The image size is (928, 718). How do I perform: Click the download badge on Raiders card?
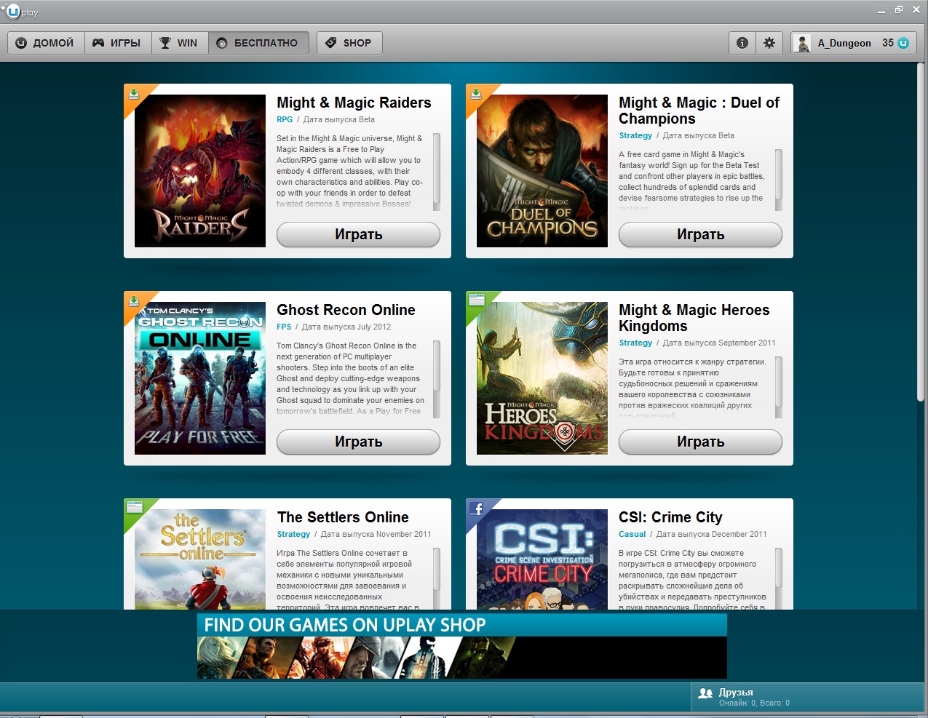click(x=135, y=95)
